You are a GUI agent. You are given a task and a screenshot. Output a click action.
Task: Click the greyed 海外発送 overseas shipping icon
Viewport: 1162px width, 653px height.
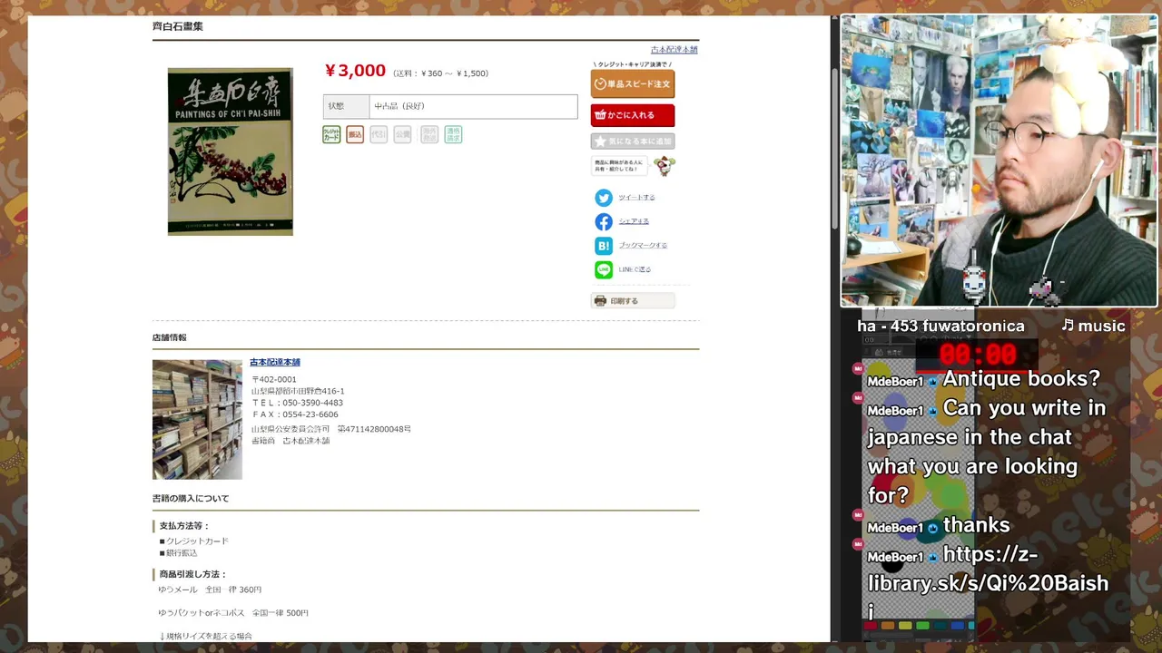coord(429,134)
